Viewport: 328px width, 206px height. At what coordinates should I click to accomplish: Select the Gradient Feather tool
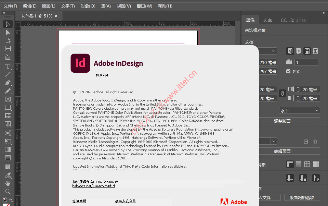tap(8, 158)
